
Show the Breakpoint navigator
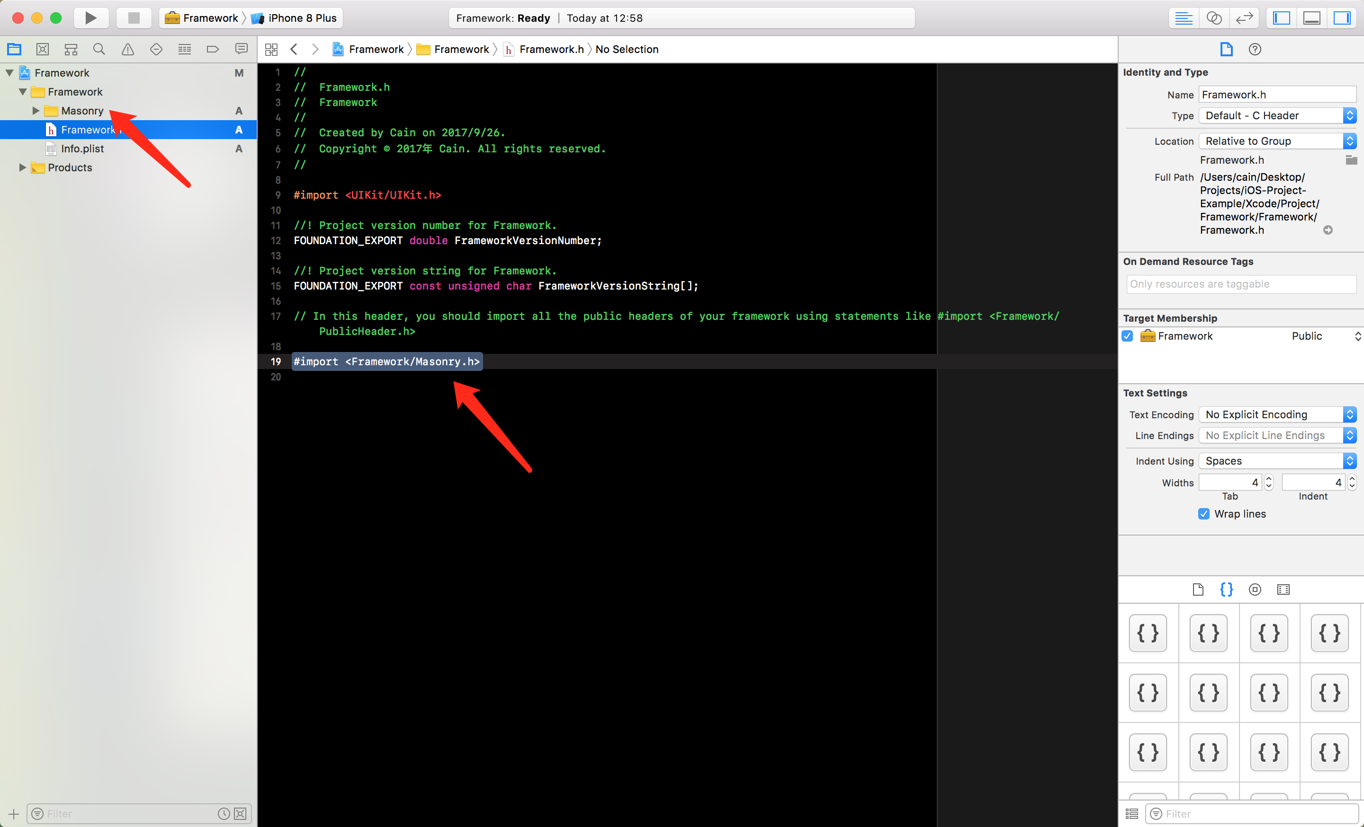coord(213,49)
